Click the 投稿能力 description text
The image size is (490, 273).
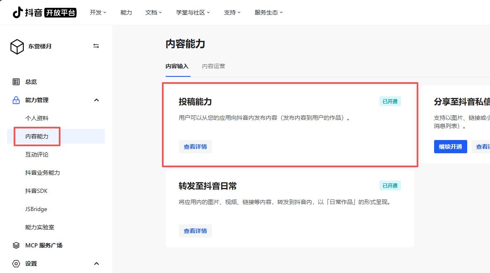[x=265, y=118]
